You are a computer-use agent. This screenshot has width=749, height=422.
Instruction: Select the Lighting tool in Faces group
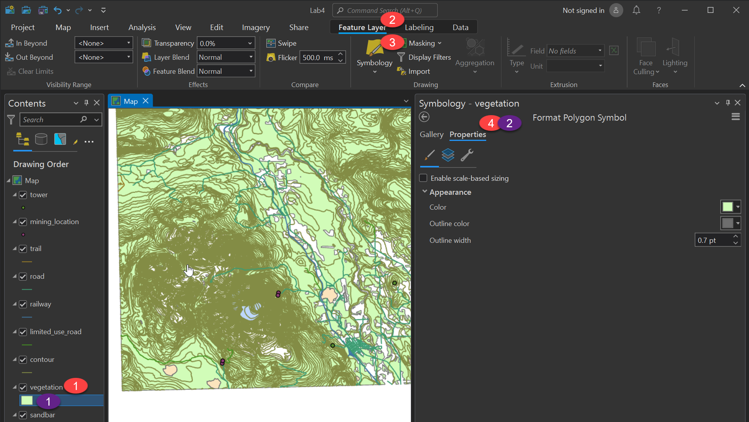[674, 55]
